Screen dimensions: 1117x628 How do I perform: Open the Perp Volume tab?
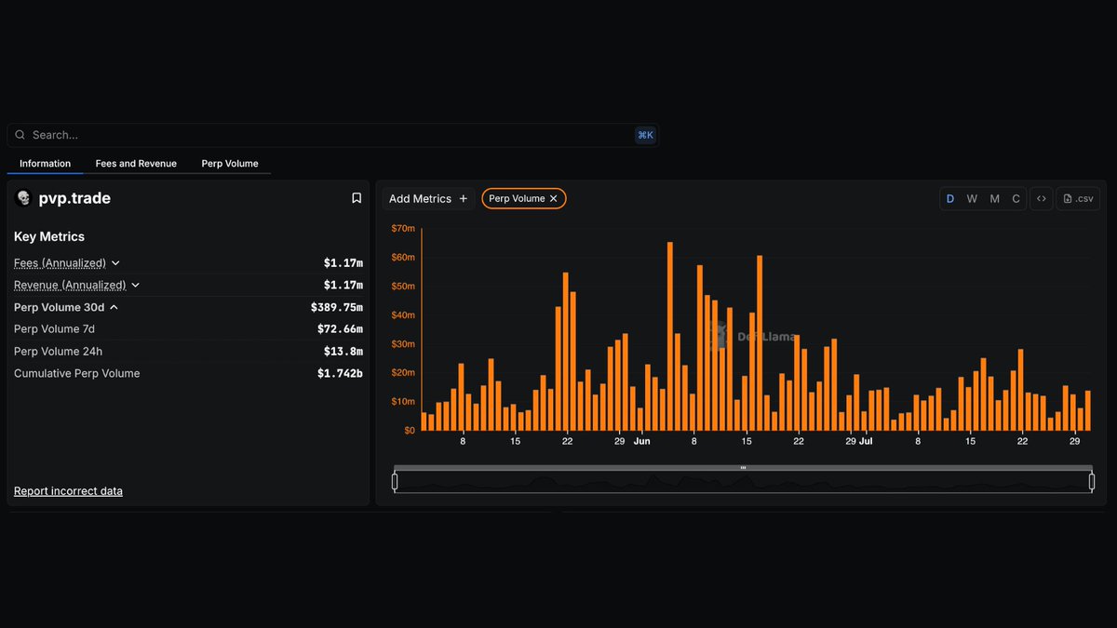230,164
